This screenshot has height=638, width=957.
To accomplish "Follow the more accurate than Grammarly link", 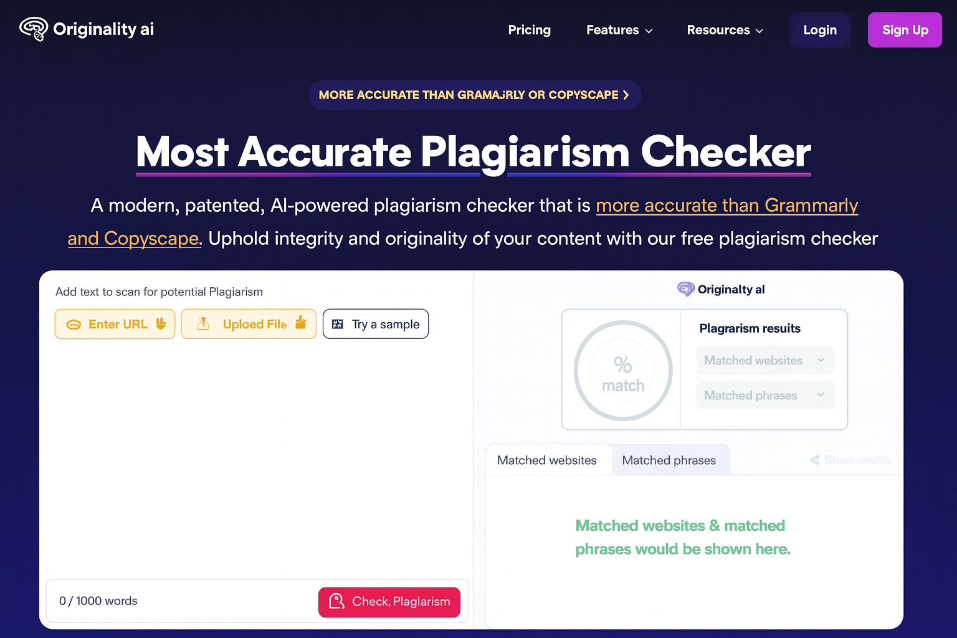I will pyautogui.click(x=726, y=206).
